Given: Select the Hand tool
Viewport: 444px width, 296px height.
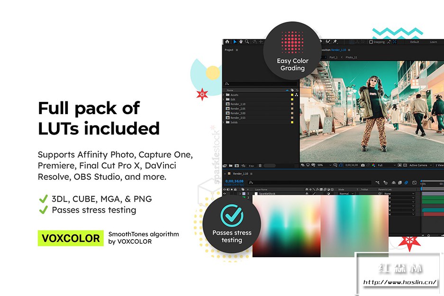Looking at the screenshot, I should point(241,42).
